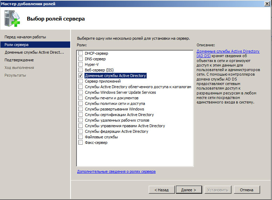Tick Службы печати и документов checkbox
This screenshot has height=200, width=272.
click(x=80, y=98)
